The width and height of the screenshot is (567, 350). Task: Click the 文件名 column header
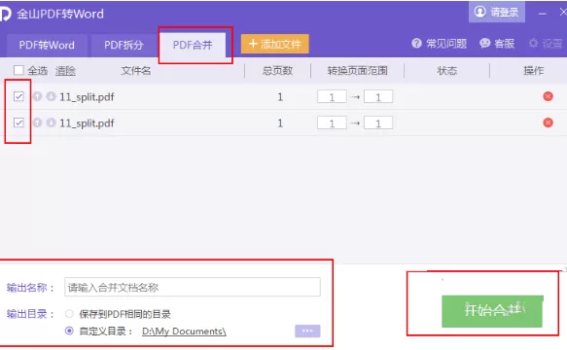[x=135, y=71]
